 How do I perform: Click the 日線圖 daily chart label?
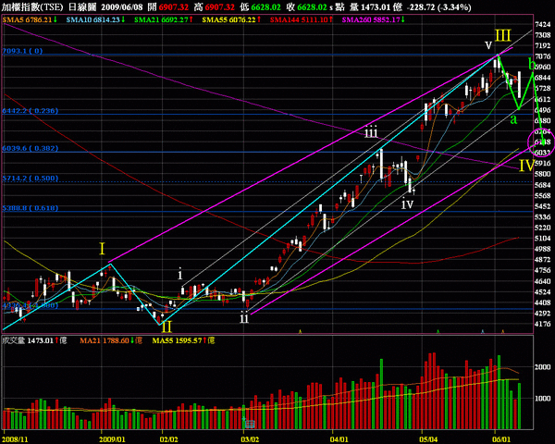[x=81, y=6]
